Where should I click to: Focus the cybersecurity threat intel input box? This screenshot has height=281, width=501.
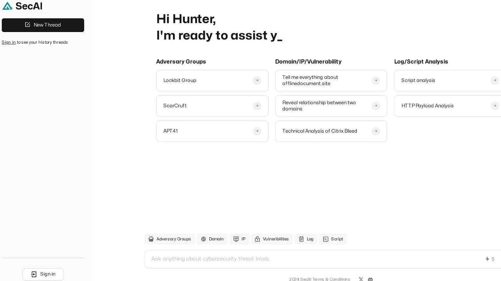point(313,259)
